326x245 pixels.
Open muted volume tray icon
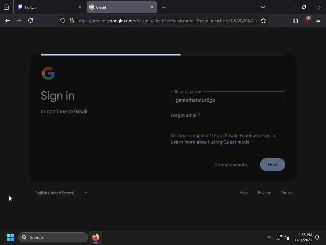(x=287, y=237)
